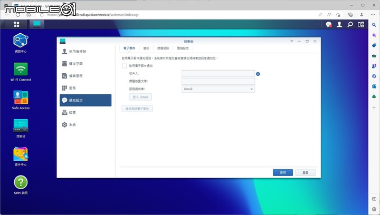
Task: Toggle the Edge sidebar layout icon near bottom
Action: pos(374,199)
